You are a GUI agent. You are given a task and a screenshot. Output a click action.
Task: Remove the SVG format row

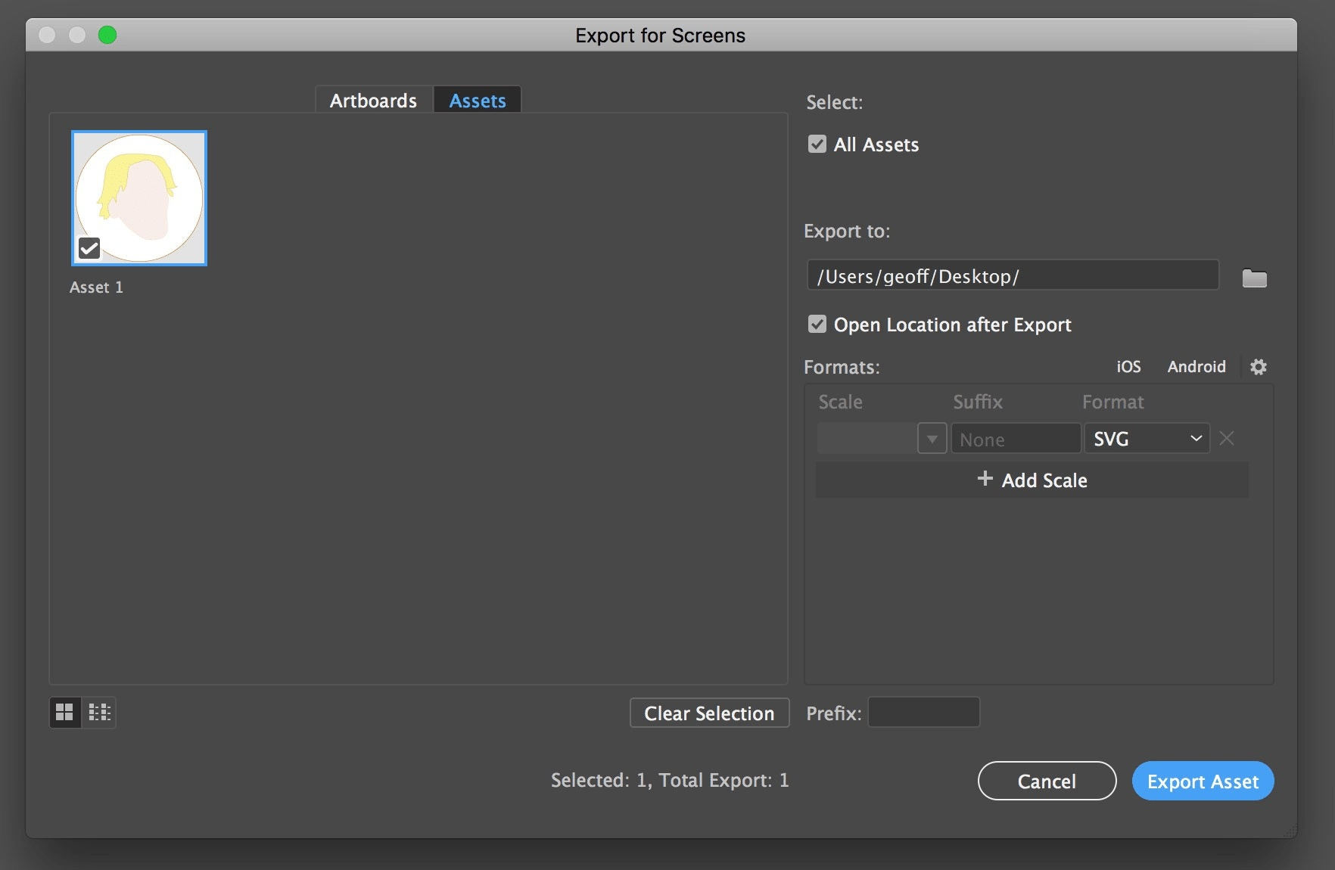click(x=1227, y=438)
